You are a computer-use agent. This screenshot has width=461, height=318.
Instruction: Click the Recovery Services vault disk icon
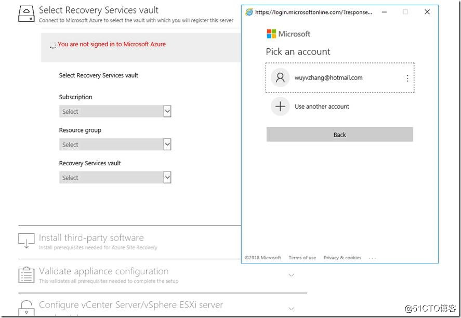27,14
